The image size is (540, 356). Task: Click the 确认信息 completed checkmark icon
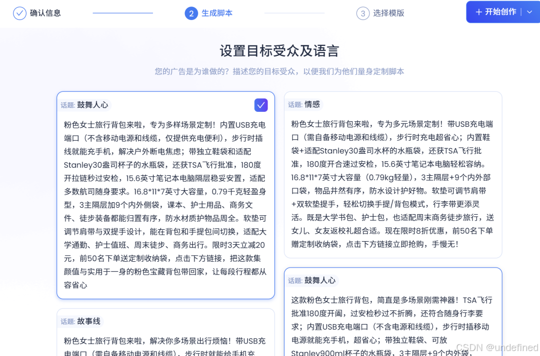point(19,13)
